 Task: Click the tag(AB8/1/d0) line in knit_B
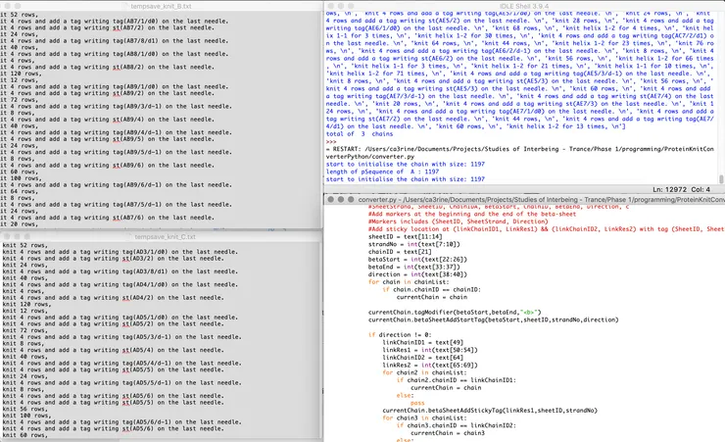(x=115, y=54)
